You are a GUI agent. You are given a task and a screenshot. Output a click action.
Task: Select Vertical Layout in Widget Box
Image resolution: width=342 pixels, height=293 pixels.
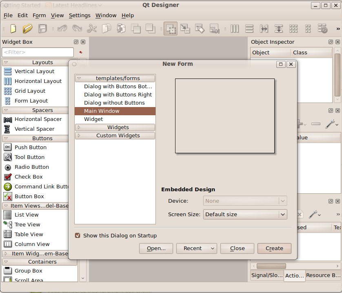click(x=29, y=71)
